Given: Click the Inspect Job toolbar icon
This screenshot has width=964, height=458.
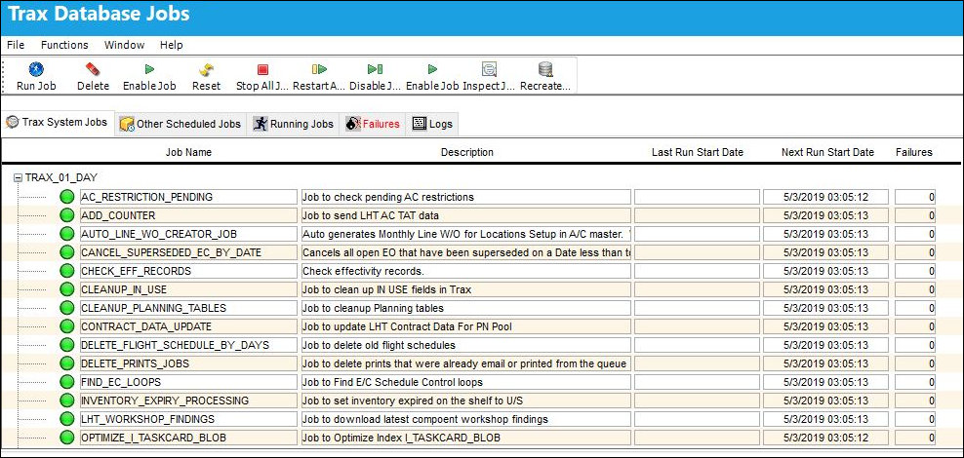Looking at the screenshot, I should click(x=489, y=69).
